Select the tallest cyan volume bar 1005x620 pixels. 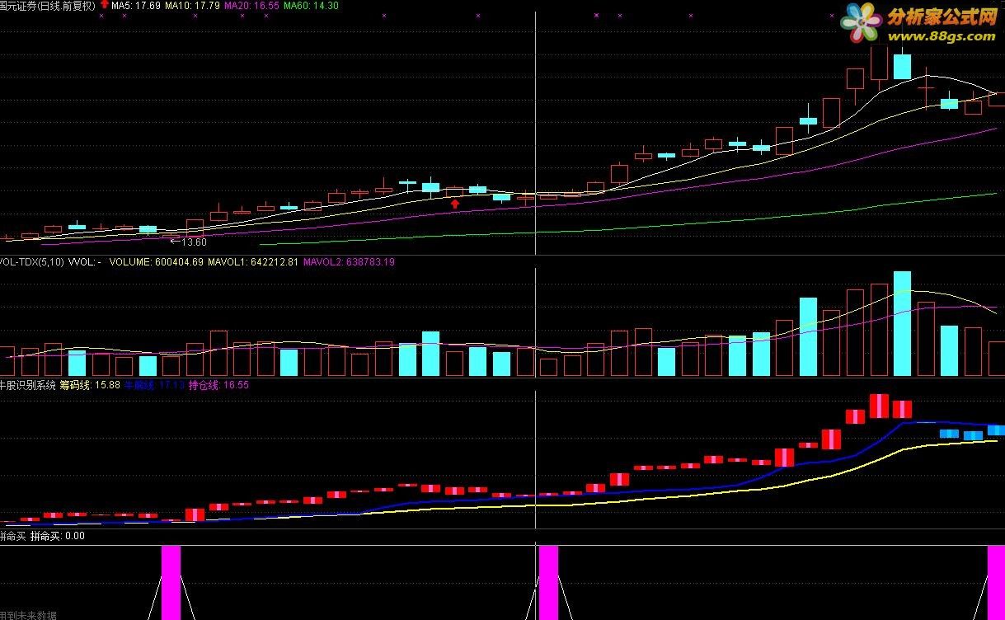[x=902, y=324]
